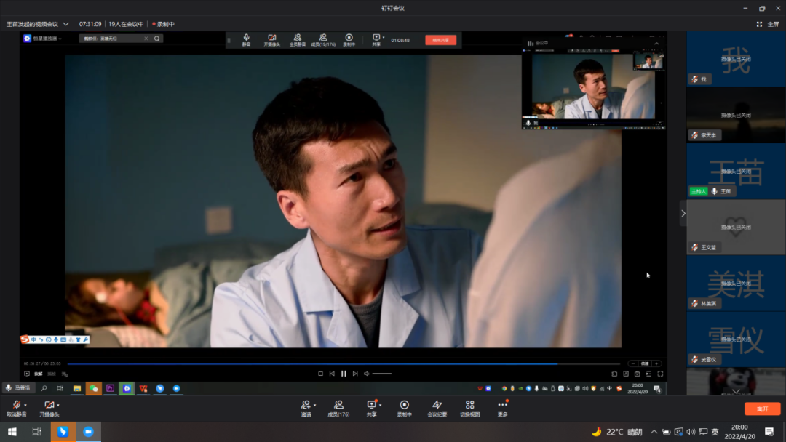Click the 邀请 invite icon in bottom toolbar
This screenshot has width=786, height=442.
click(x=306, y=406)
